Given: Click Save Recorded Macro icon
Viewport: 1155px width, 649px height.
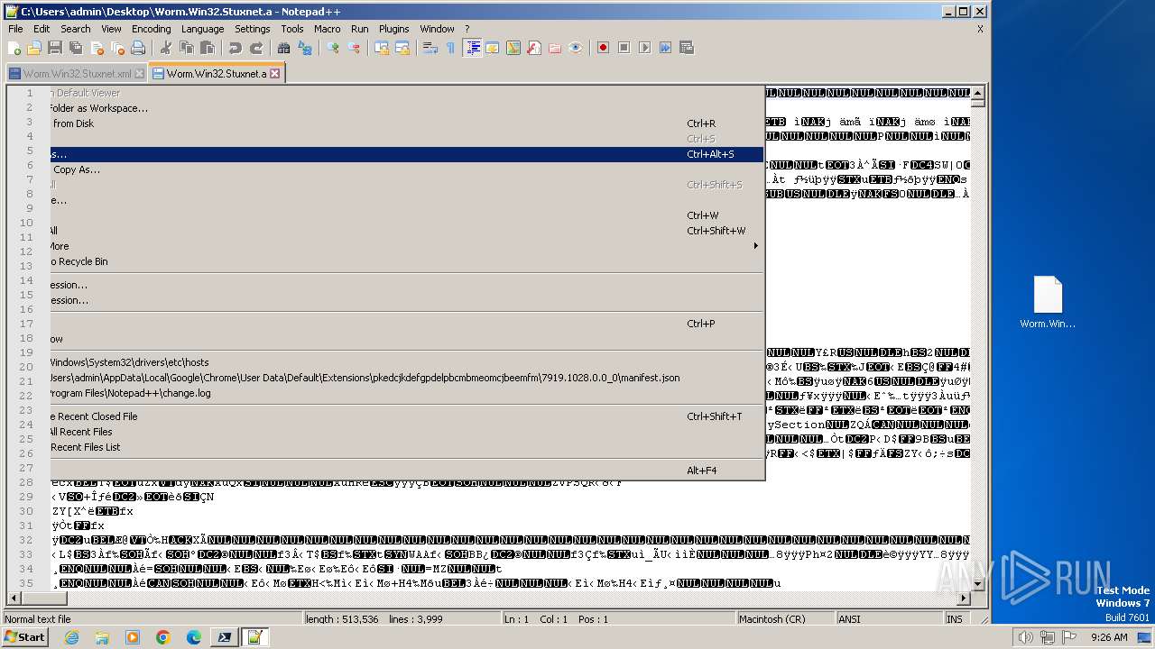Looking at the screenshot, I should tap(687, 48).
